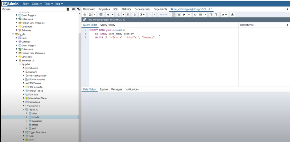Execute the query with the play button

pos(184,14)
